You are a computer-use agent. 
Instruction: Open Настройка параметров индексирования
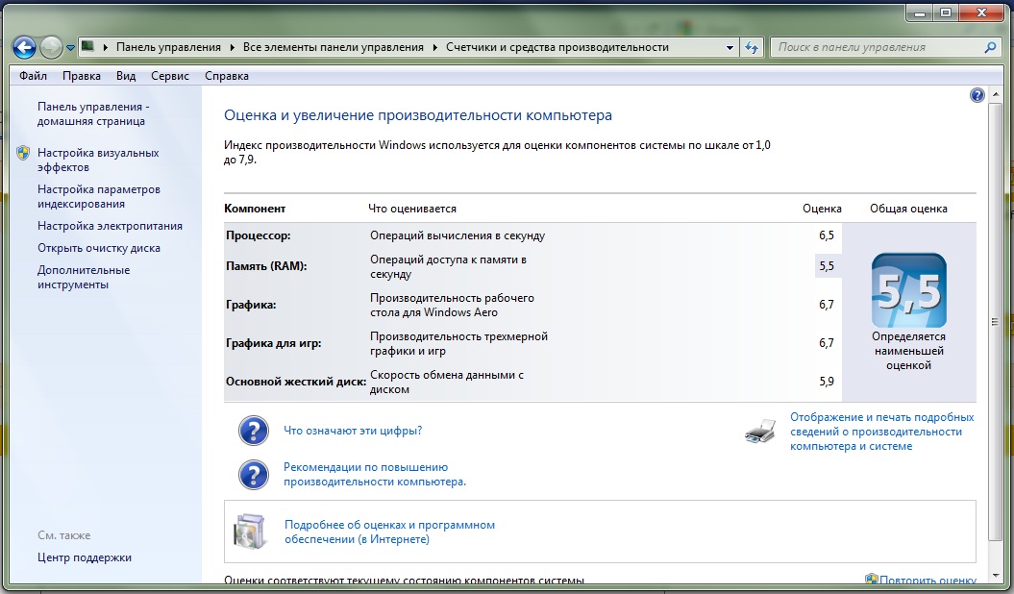(98, 196)
